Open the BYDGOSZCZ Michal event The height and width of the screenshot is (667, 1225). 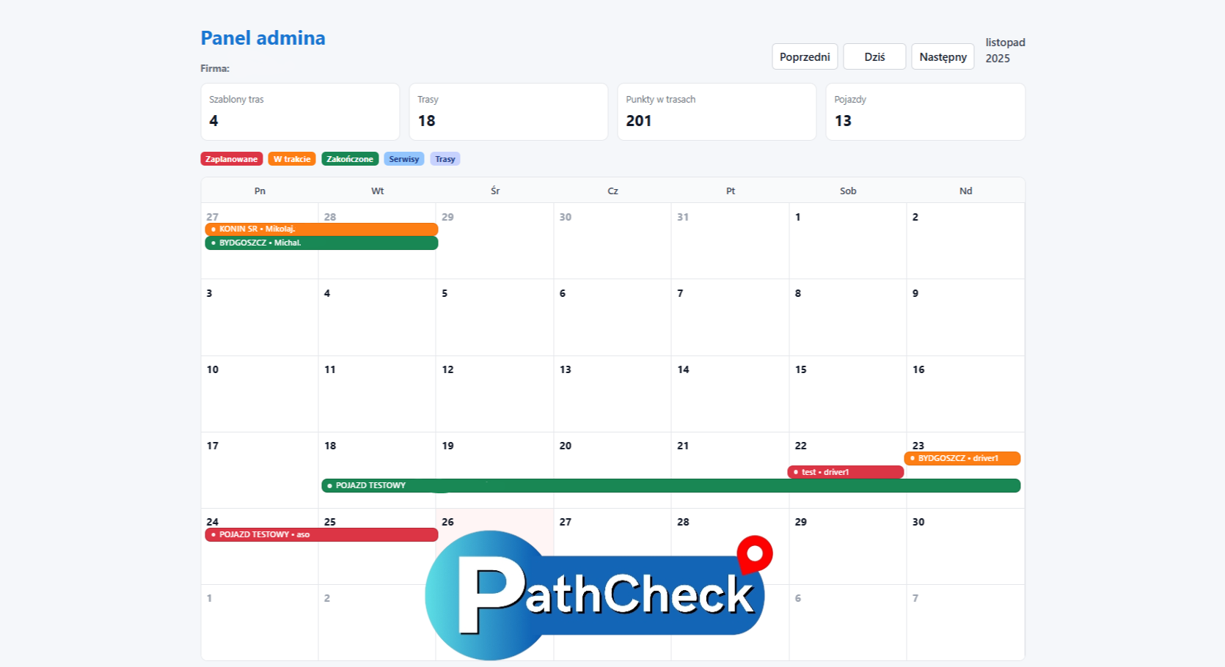[x=321, y=243]
